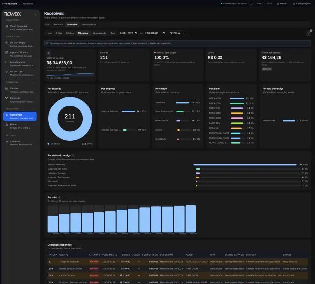Click the Mensalidade bar in Por tipo de serviço
The image size is (315, 284).
click(289, 121)
